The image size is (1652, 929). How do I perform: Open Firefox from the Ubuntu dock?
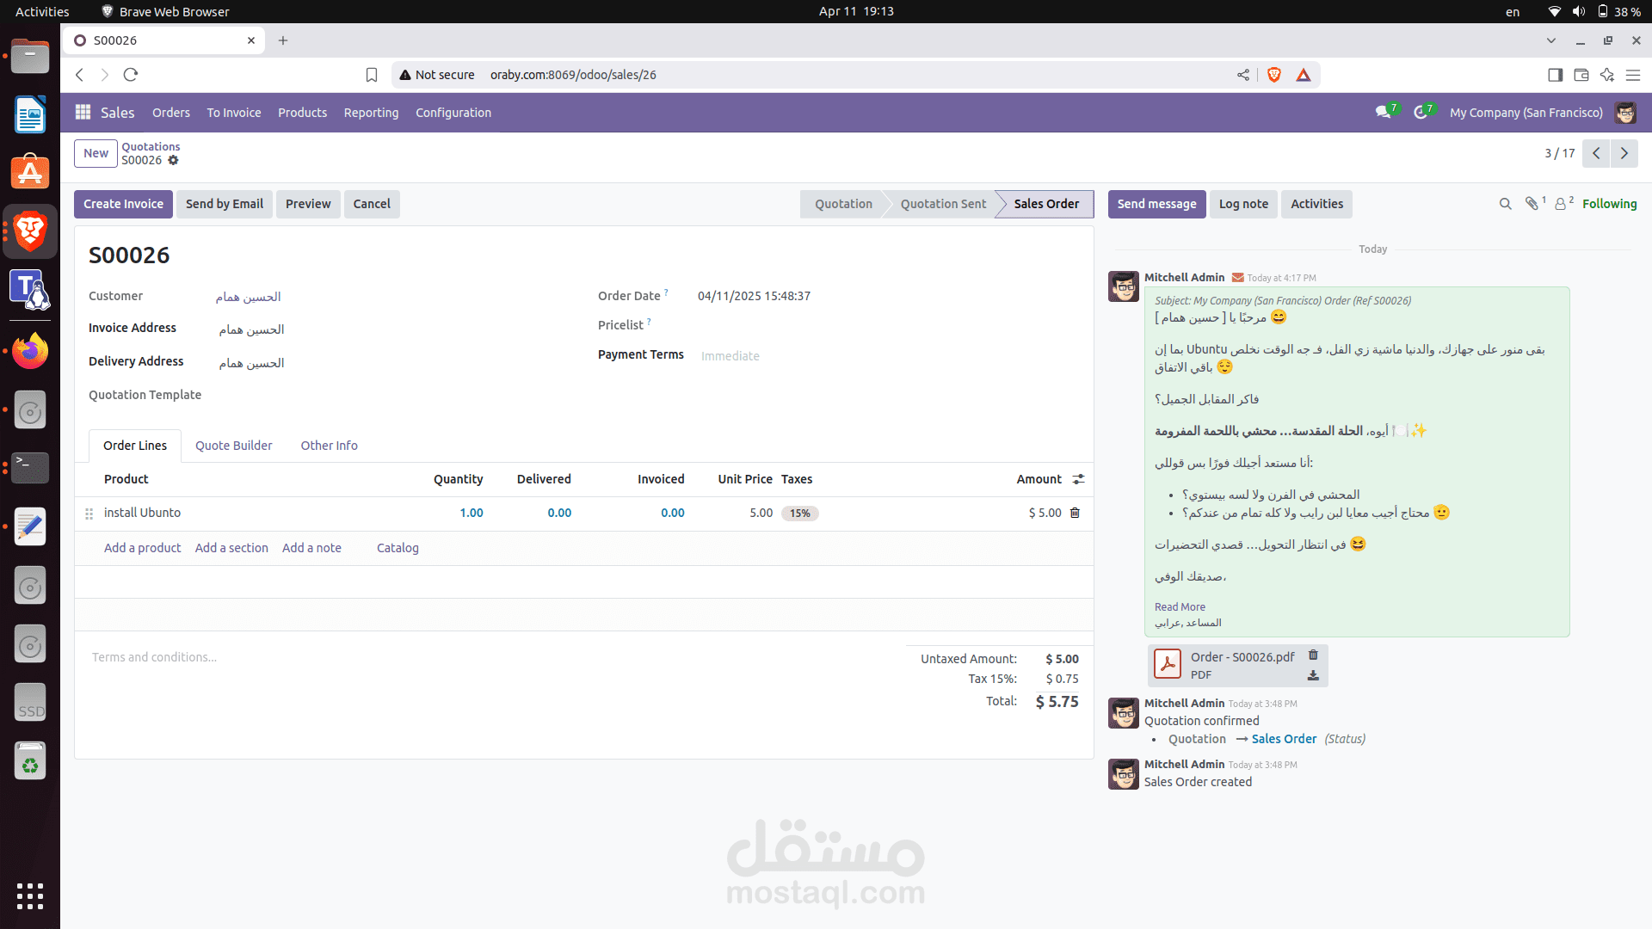[x=30, y=352]
